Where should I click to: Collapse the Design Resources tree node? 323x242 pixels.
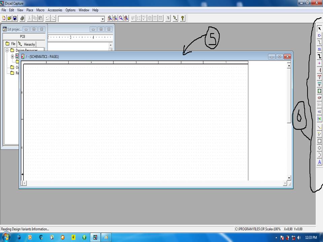tap(7, 50)
